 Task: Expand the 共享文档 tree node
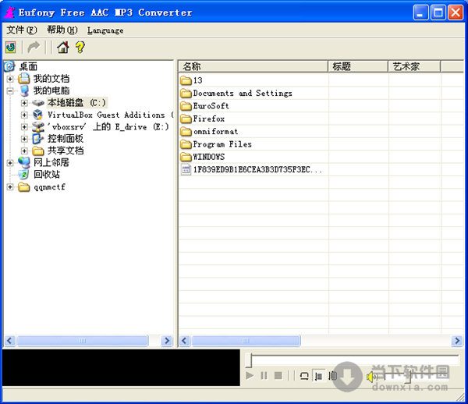24,151
